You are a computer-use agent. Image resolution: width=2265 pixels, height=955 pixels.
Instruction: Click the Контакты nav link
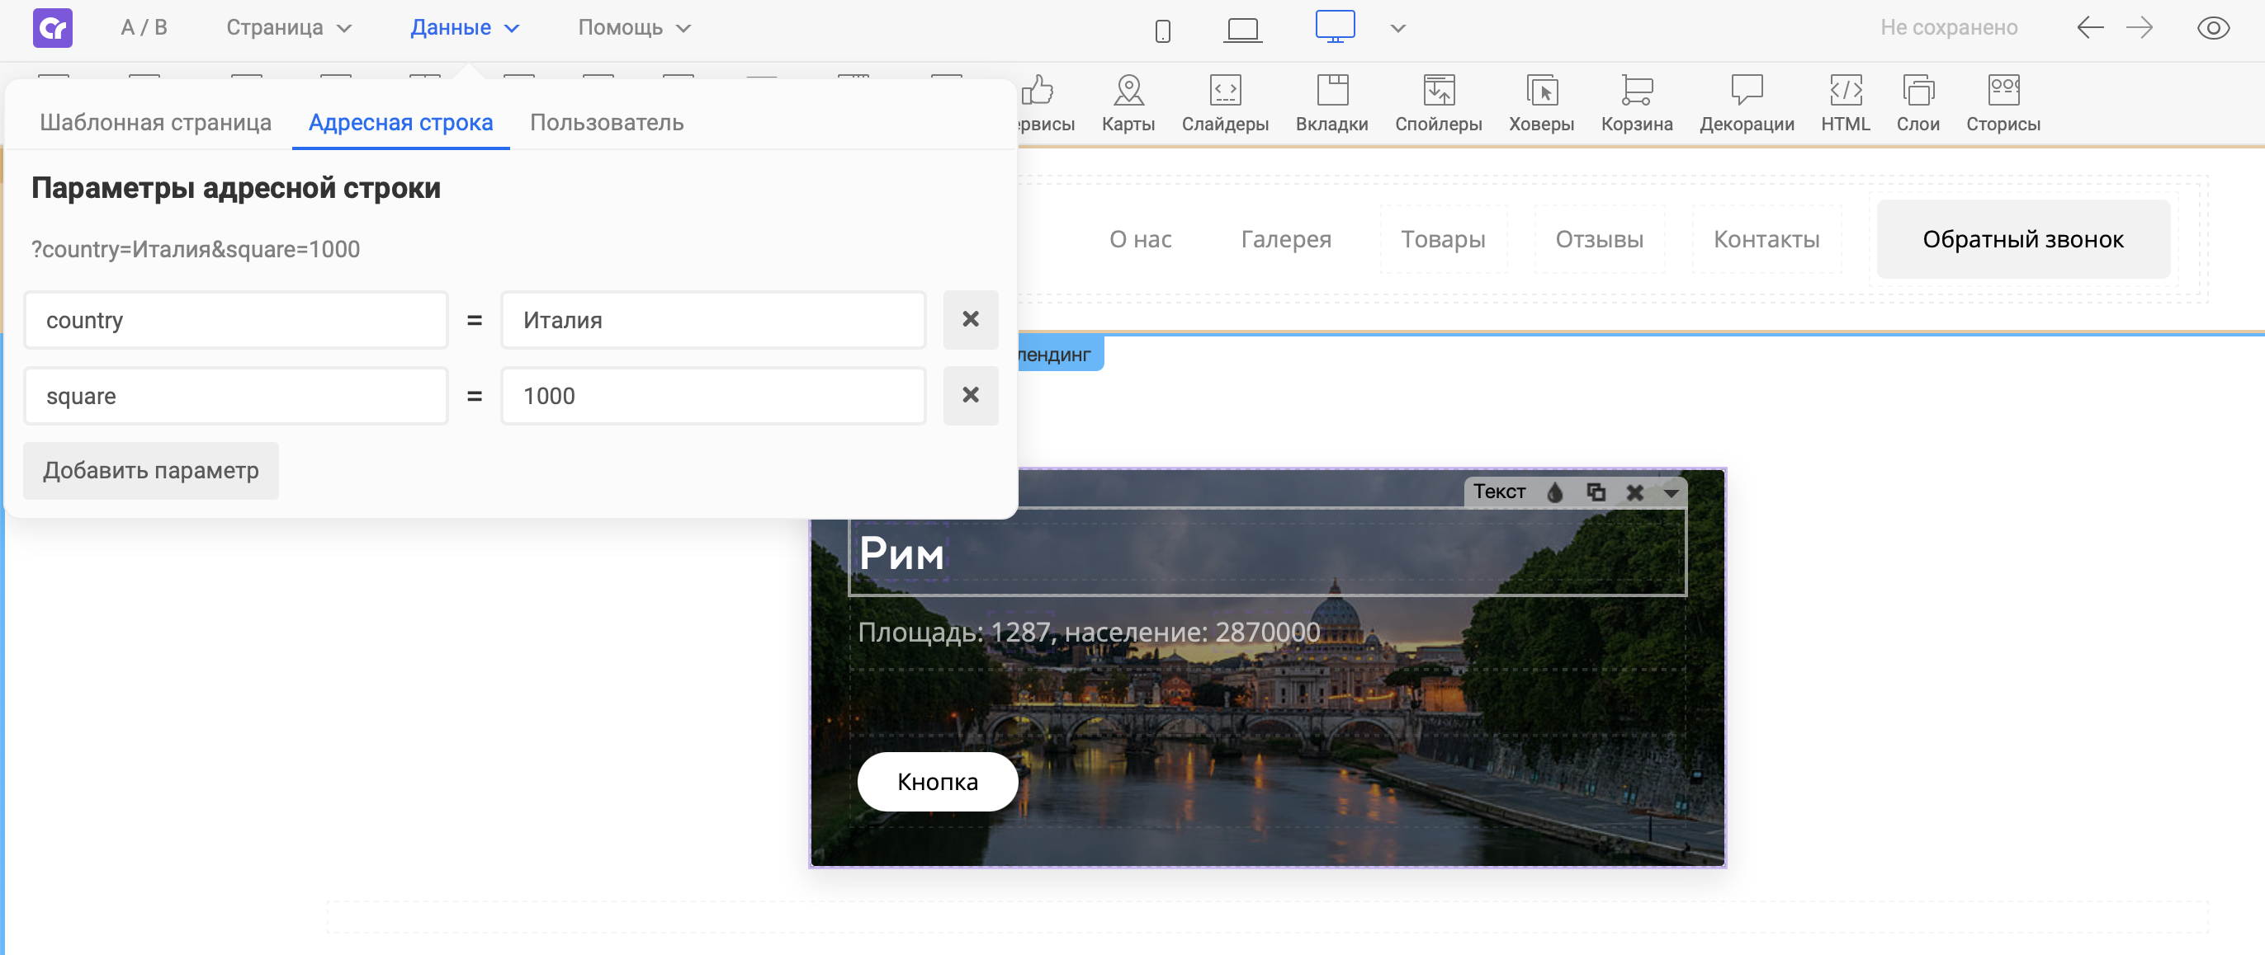1766,239
